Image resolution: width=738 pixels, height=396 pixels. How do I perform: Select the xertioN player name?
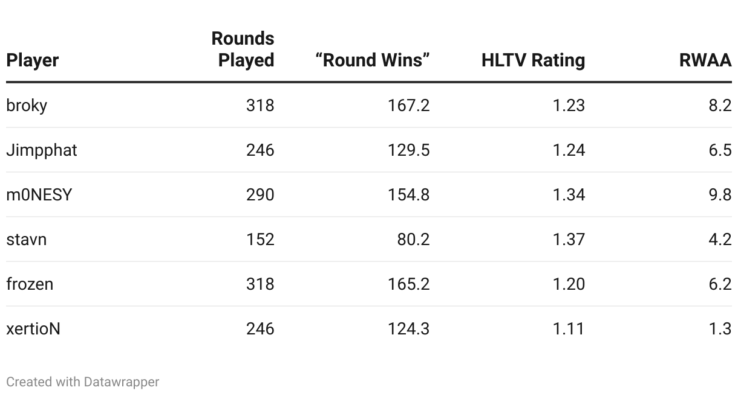[33, 328]
